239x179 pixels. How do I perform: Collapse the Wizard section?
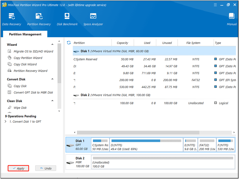pyautogui.click(x=52, y=44)
